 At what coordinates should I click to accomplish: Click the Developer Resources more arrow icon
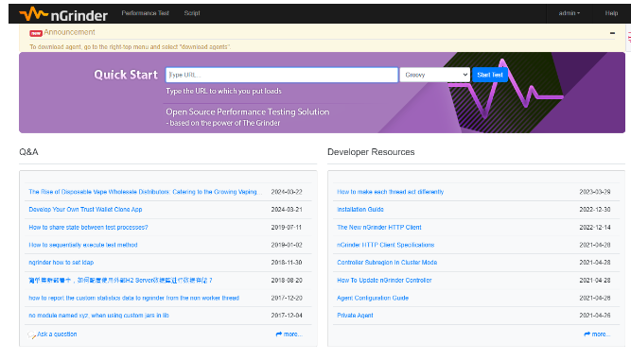[x=587, y=334]
